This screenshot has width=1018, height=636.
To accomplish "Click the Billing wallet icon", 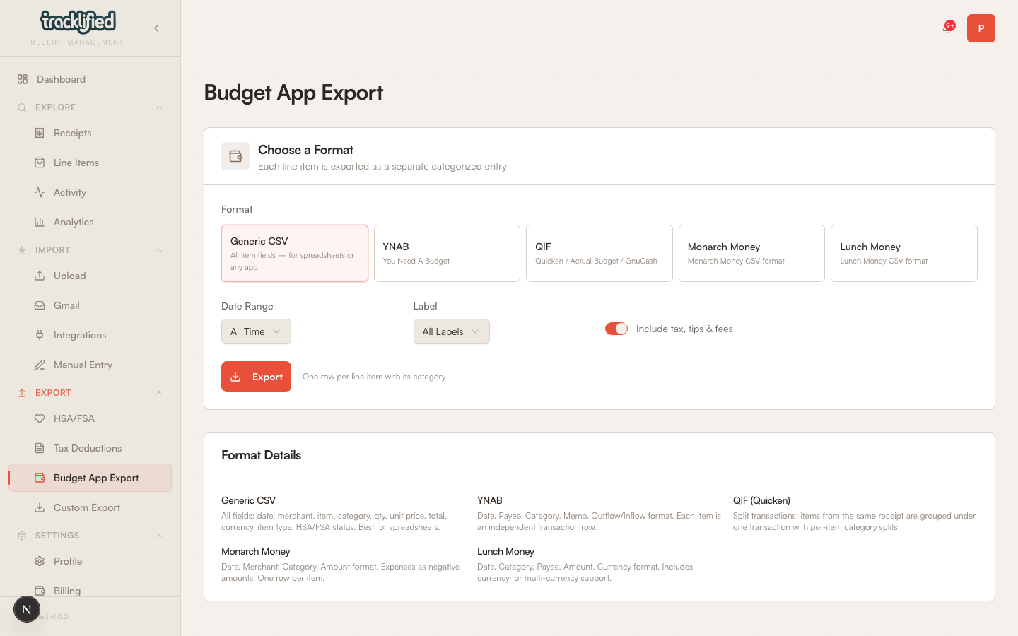I will click(40, 591).
